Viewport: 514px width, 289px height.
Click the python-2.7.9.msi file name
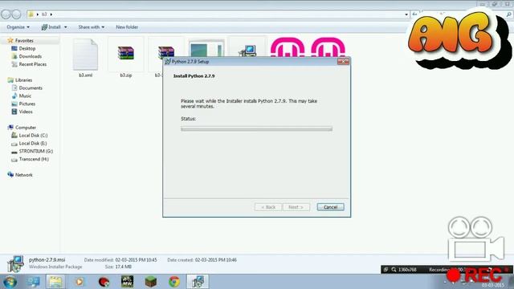tap(47, 260)
